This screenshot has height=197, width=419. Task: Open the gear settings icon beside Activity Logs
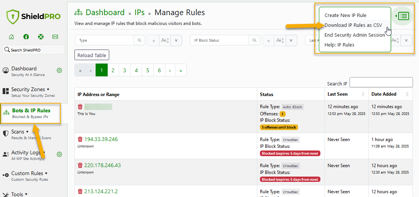pos(59,155)
